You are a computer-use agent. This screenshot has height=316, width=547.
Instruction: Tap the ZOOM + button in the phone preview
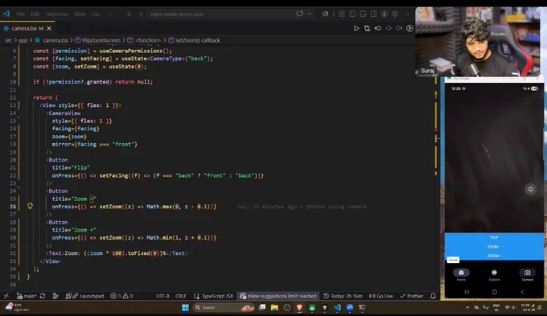click(x=494, y=256)
